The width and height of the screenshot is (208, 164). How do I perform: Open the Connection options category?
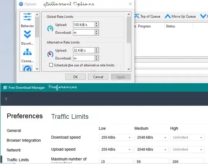click(27, 55)
